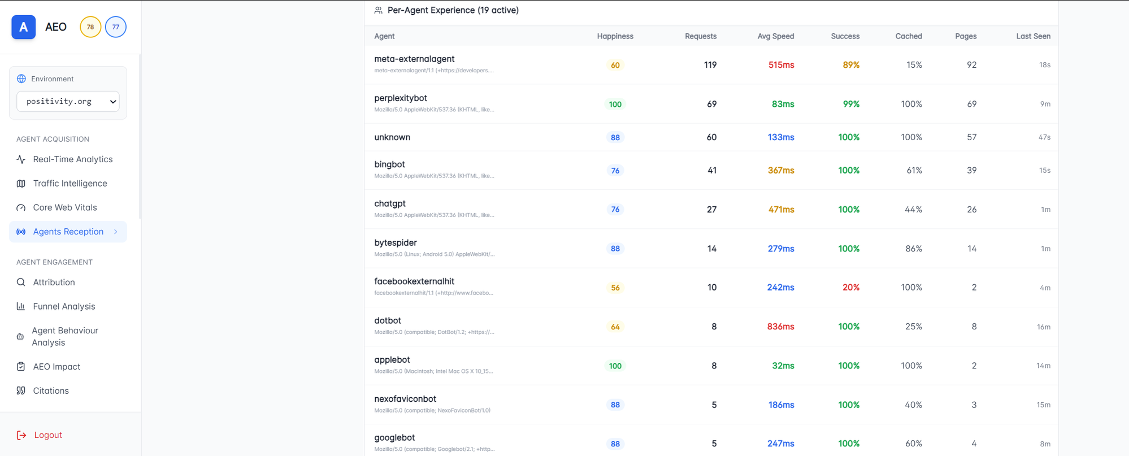Click the Citations quote icon
Screen dimensions: 1129x456
(x=21, y=391)
